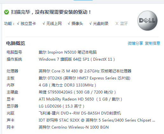Click the Dell logo badge
This screenshot has height=134, width=164.
click(147, 20)
